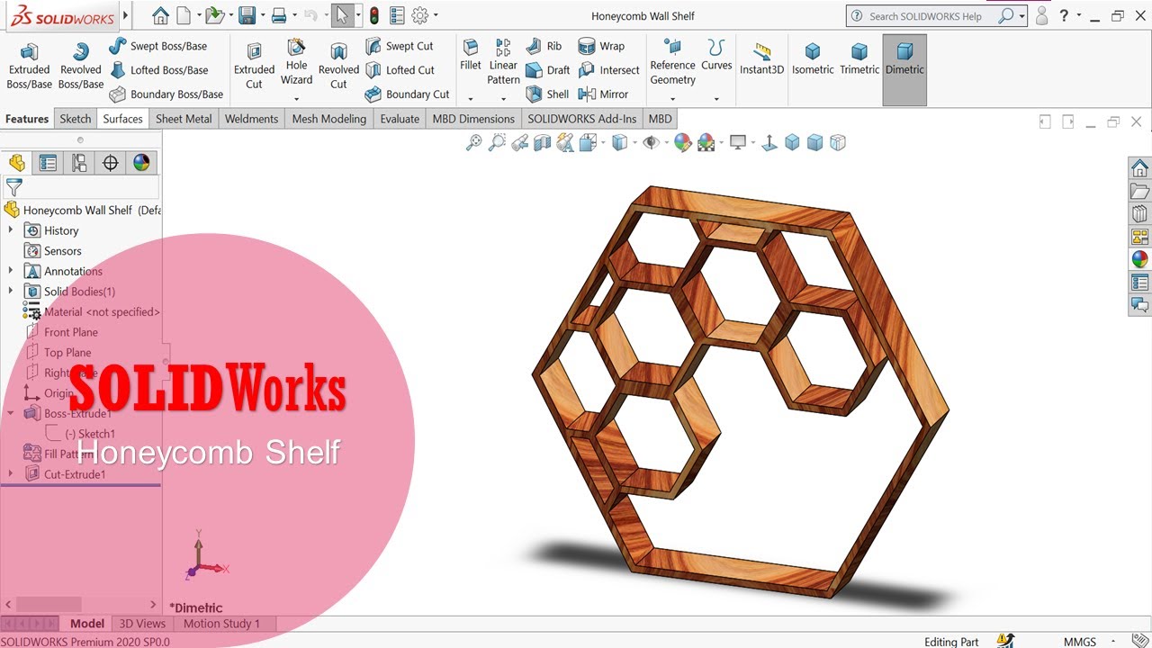Image resolution: width=1152 pixels, height=648 pixels.
Task: Collapse the Boss-Extrude1 feature node
Action: pyautogui.click(x=11, y=413)
